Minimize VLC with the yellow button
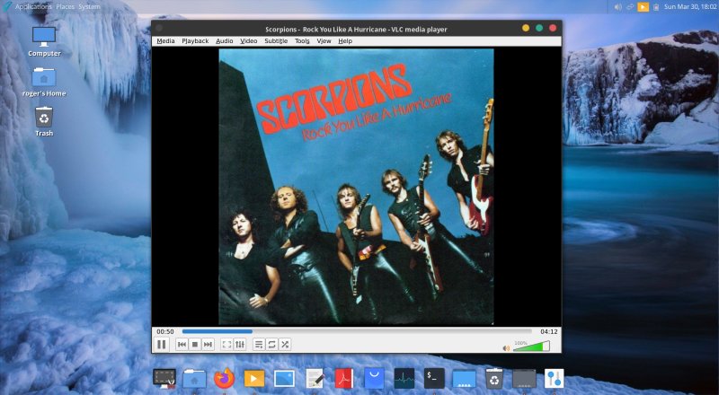Screen dimensions: 719x395 coord(526,28)
